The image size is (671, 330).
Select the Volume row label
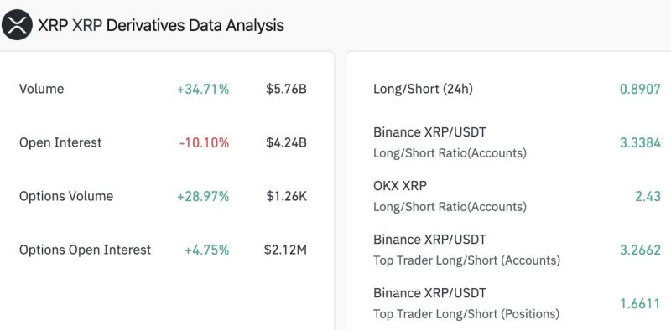(41, 89)
